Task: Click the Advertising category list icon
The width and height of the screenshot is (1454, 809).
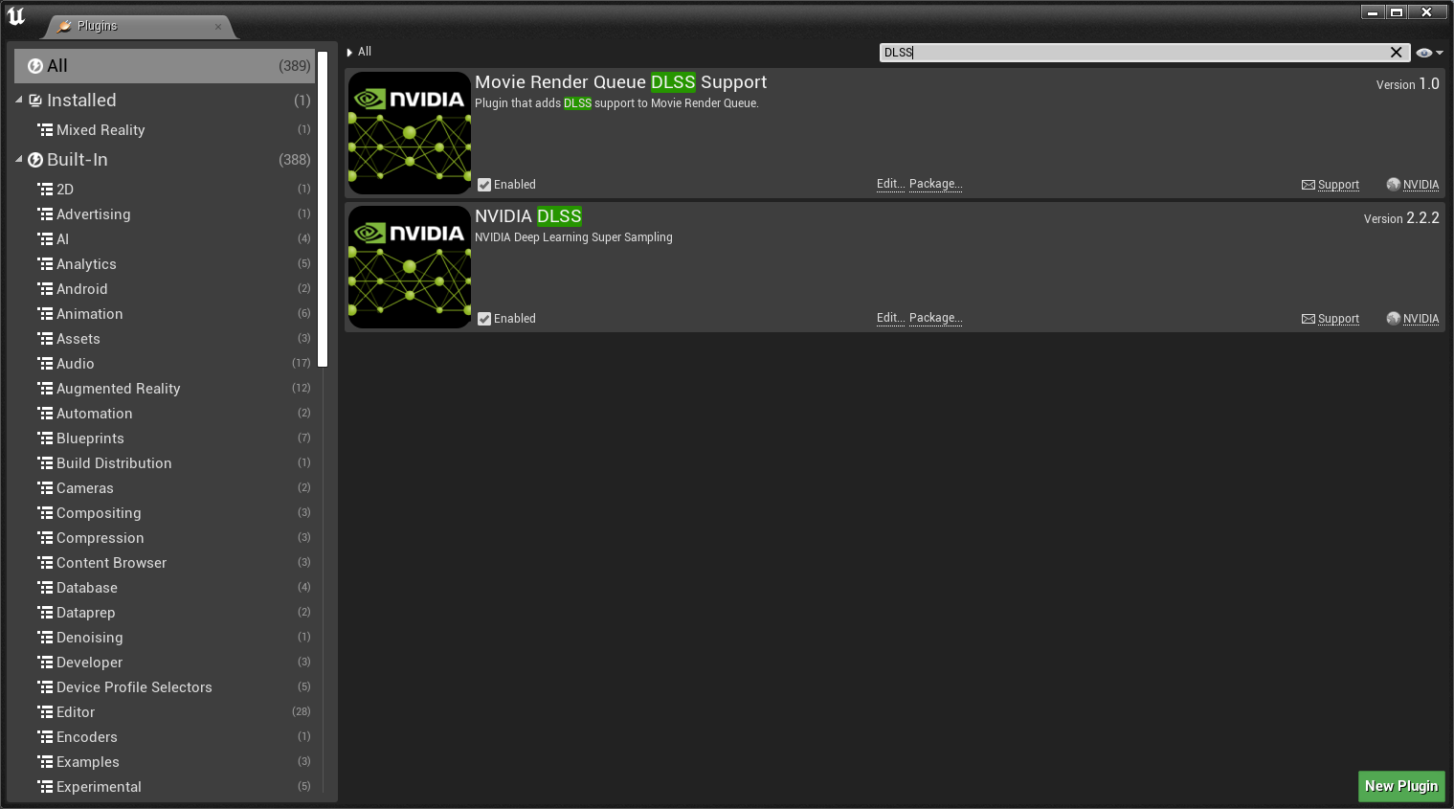Action: (45, 214)
